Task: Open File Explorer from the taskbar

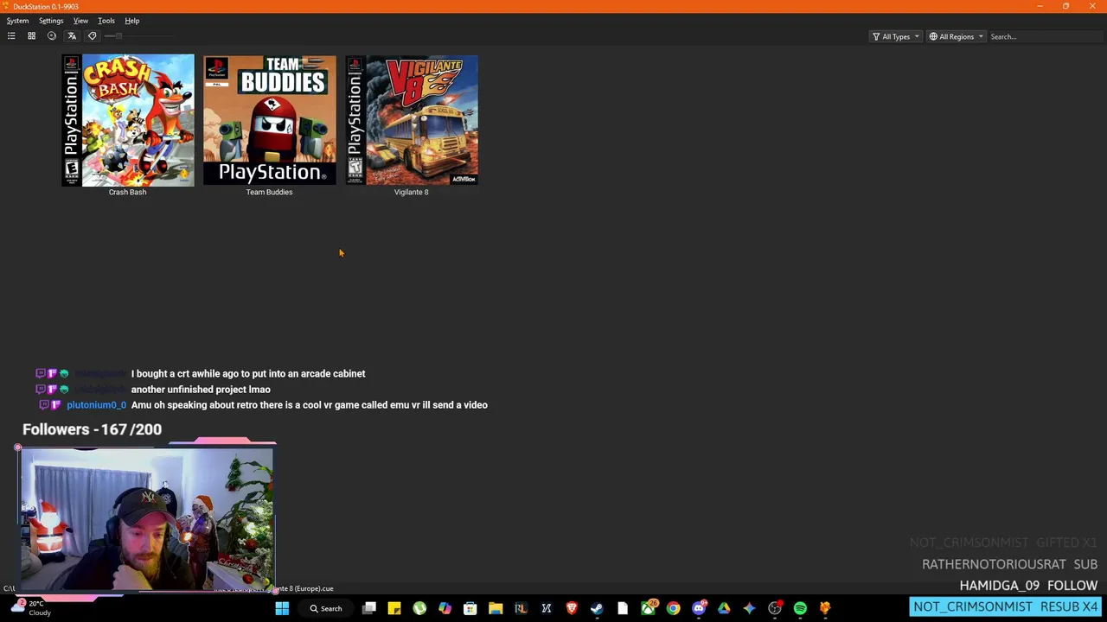Action: (x=496, y=608)
